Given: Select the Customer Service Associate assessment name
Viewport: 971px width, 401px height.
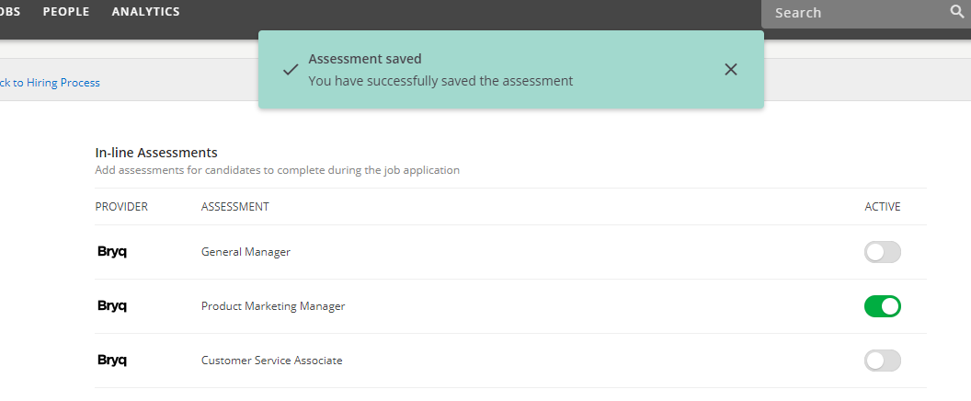Looking at the screenshot, I should click(271, 361).
